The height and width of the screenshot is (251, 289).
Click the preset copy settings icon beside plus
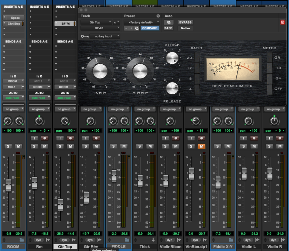tap(136, 28)
